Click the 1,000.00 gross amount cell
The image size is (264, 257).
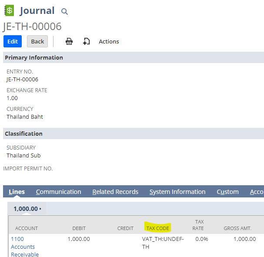click(245, 239)
